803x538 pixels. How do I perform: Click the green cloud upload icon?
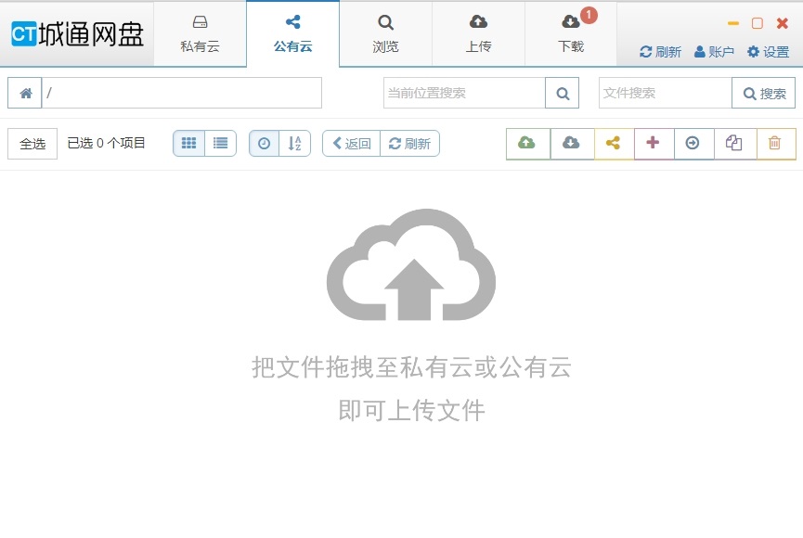point(528,143)
